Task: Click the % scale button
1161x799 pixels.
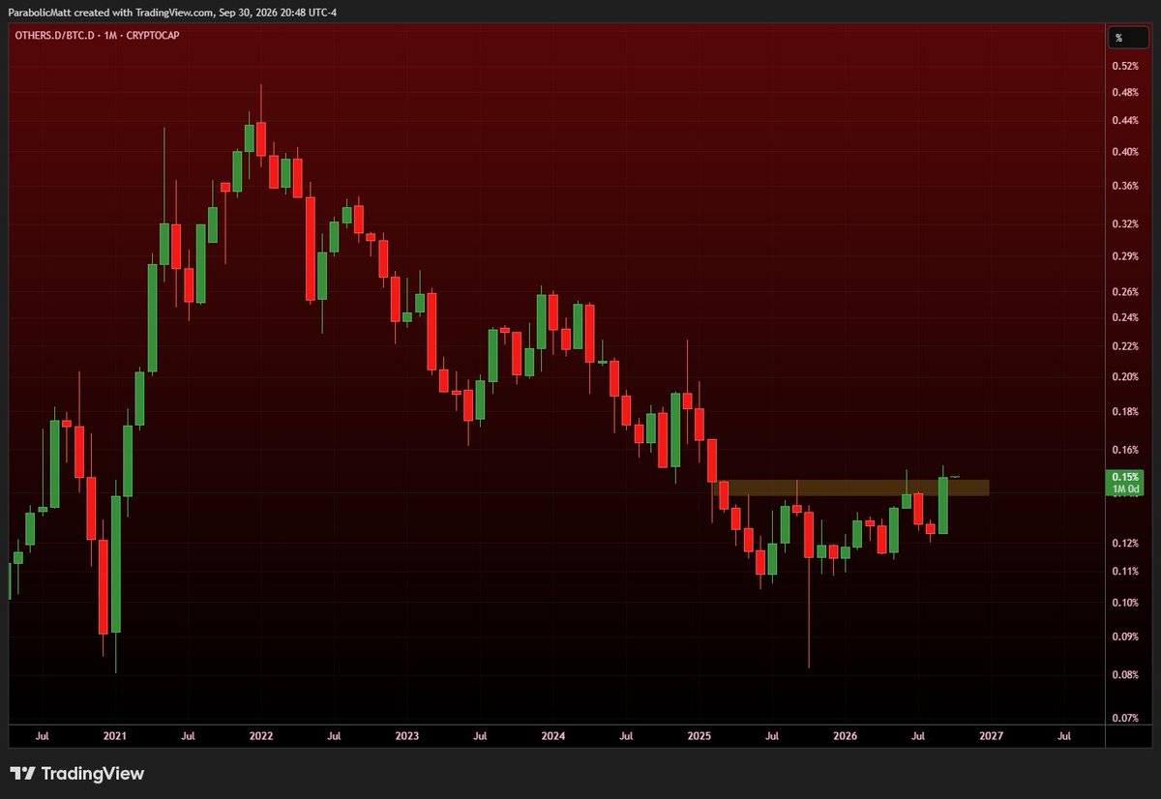Action: tap(1129, 39)
